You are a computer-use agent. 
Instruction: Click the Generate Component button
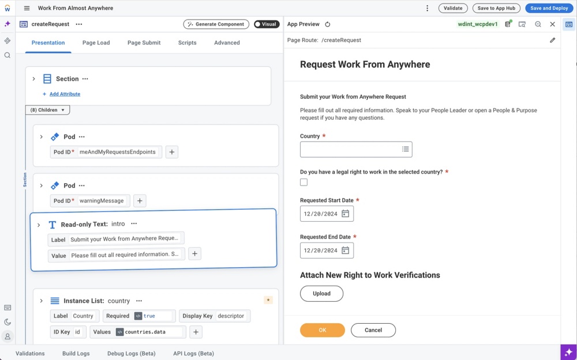(x=216, y=24)
